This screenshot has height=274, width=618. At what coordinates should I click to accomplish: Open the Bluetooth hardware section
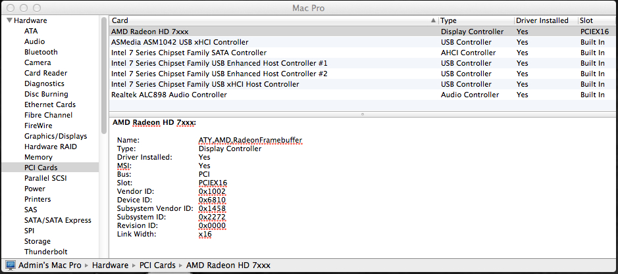41,52
